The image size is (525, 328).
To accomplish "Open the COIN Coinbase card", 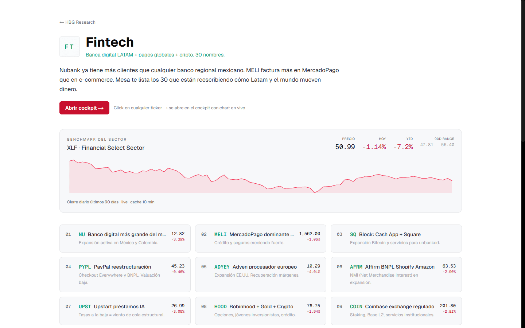I will (396, 311).
